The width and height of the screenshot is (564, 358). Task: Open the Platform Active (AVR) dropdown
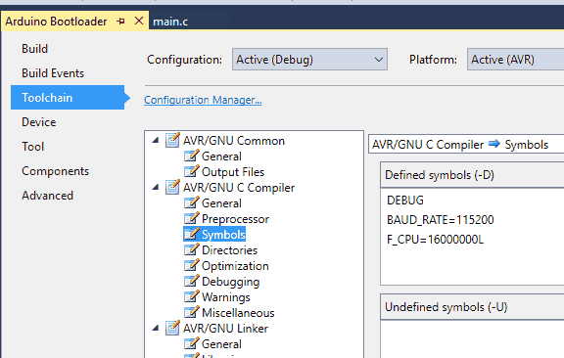click(x=515, y=60)
